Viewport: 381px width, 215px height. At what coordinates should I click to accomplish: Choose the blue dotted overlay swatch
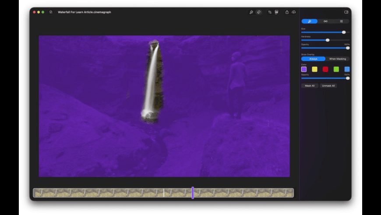point(347,69)
